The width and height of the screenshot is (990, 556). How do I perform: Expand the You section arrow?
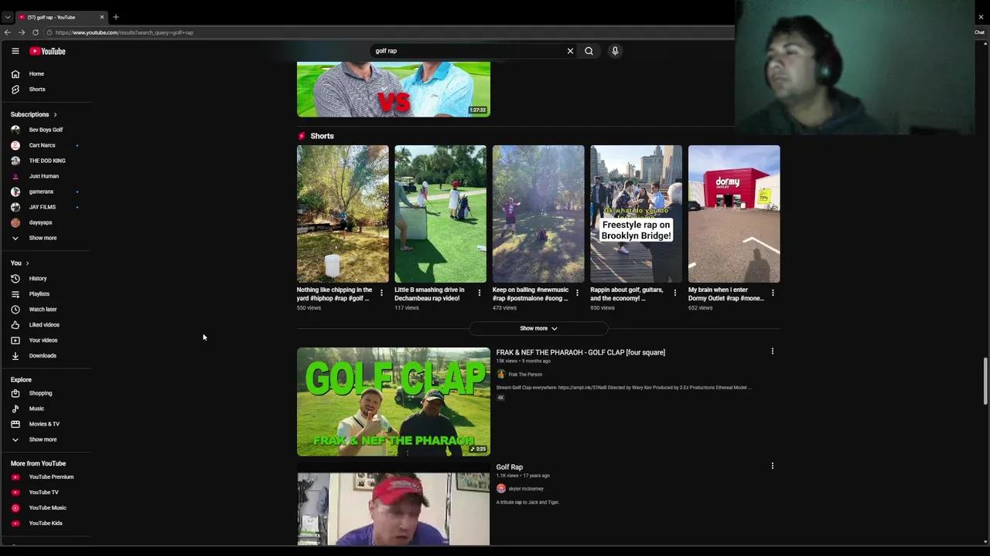pos(27,263)
